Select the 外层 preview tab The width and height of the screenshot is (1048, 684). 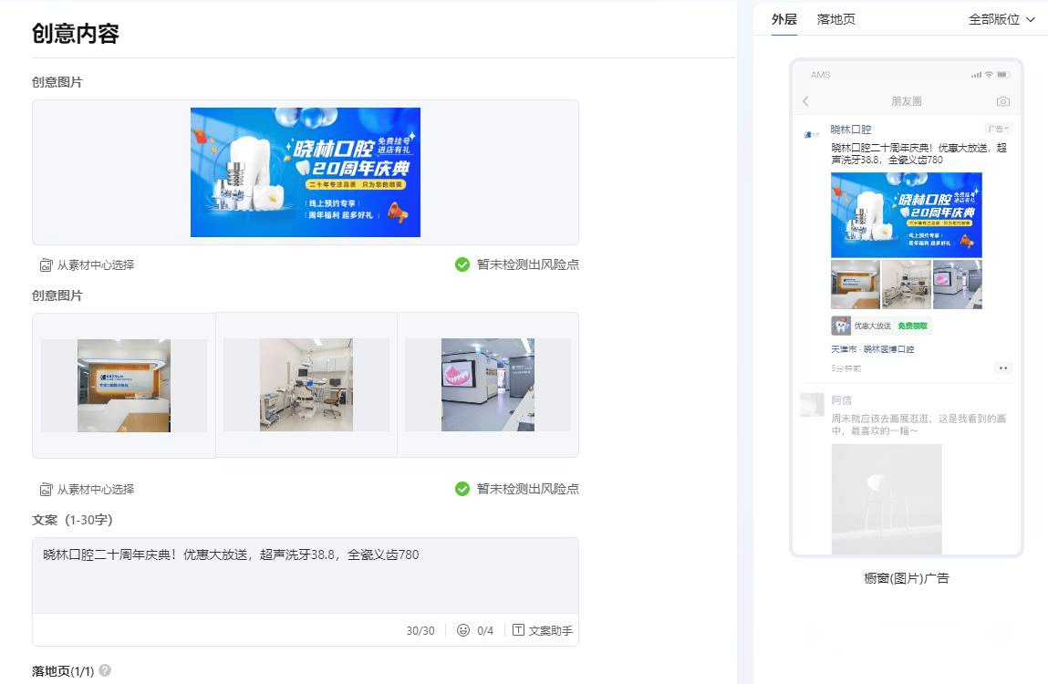(783, 19)
